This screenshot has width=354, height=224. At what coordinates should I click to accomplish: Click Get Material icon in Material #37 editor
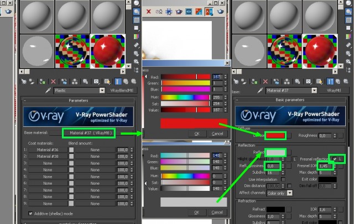click(x=236, y=82)
